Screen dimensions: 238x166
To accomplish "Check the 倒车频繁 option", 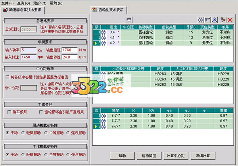I will (x=9, y=112).
